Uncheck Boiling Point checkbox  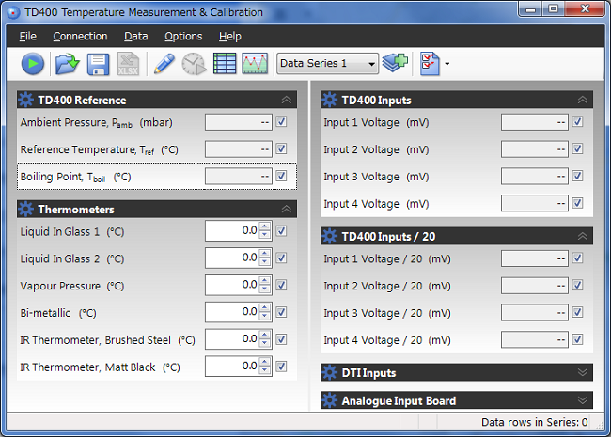click(281, 176)
